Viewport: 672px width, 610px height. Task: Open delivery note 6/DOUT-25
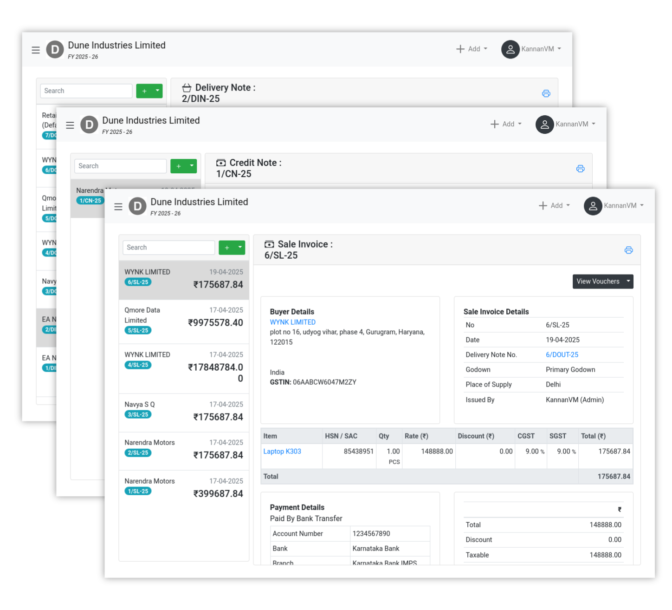click(562, 354)
